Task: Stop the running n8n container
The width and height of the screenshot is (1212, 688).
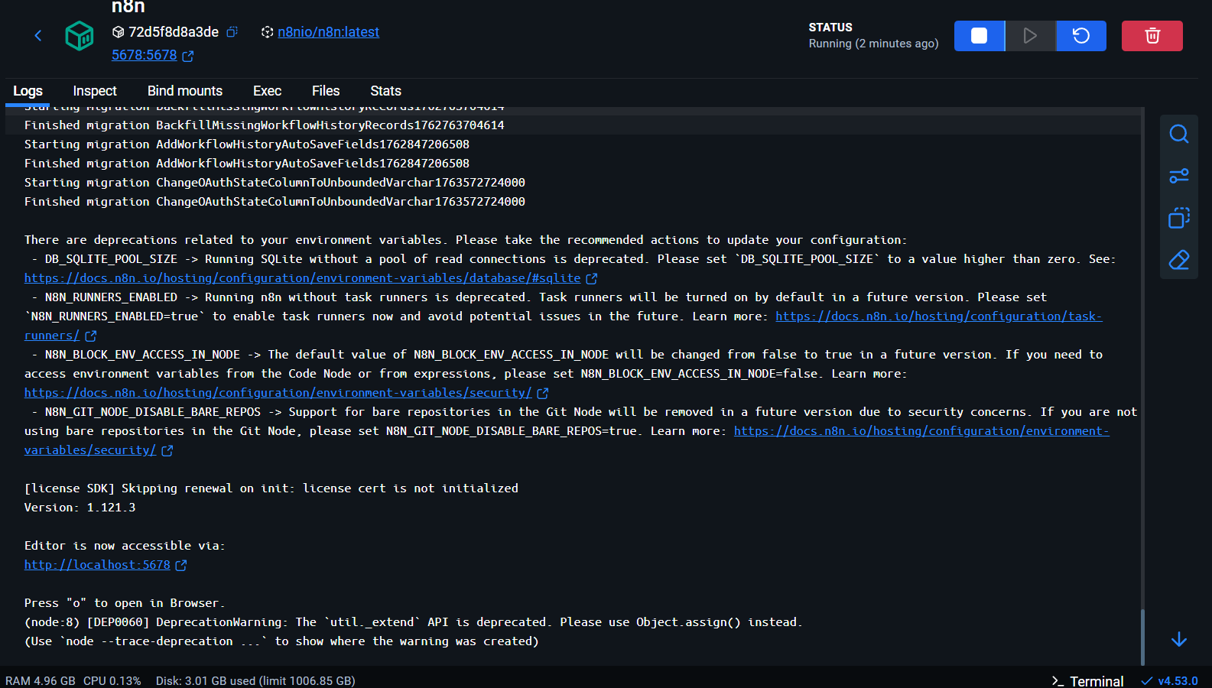Action: (979, 36)
